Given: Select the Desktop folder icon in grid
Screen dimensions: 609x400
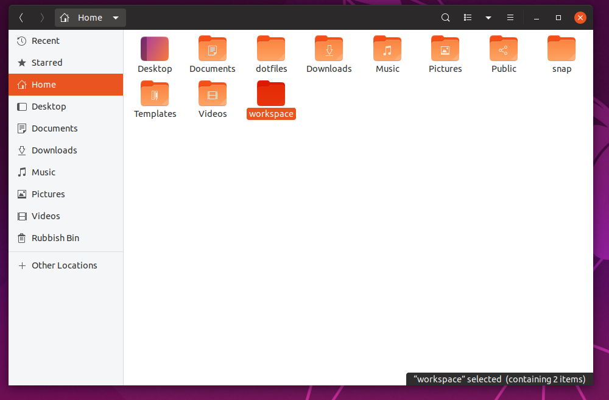Looking at the screenshot, I should [x=155, y=49].
